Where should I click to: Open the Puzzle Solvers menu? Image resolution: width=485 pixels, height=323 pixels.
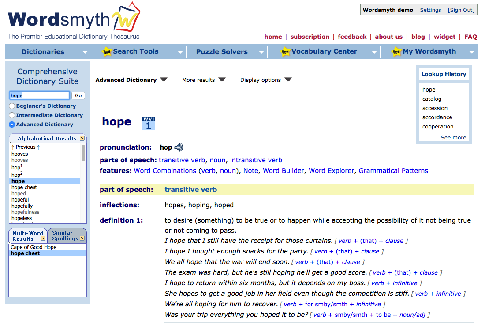coord(222,52)
